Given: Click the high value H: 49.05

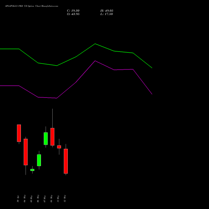Looking at the screenshot, I should click(x=107, y=11).
